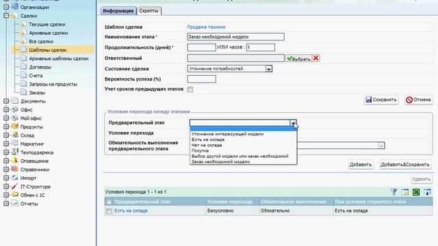Click the Оповещение bell icon
438x246 pixels.
pos(15,161)
